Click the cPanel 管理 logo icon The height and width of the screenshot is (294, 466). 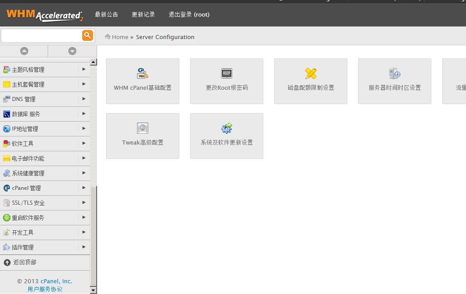tap(7, 188)
